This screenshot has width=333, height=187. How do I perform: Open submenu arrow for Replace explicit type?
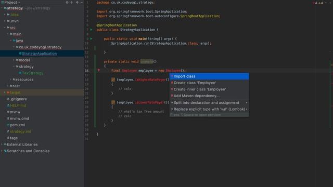(247, 109)
